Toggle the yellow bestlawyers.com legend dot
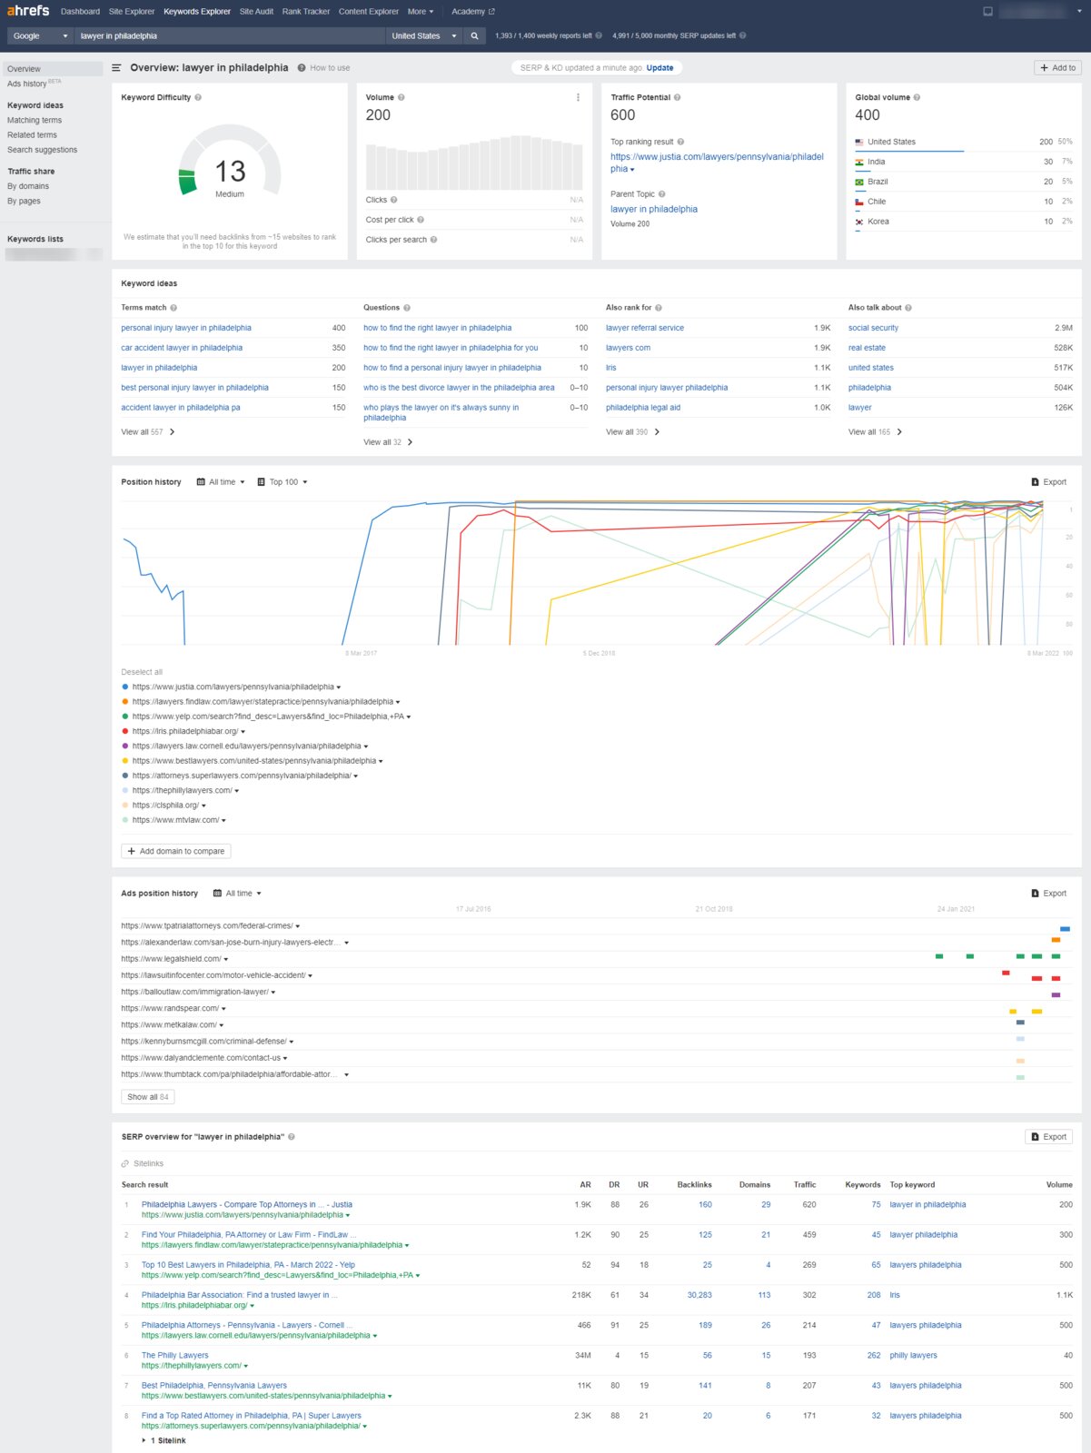Viewport: 1091px width, 1453px height. [x=125, y=761]
